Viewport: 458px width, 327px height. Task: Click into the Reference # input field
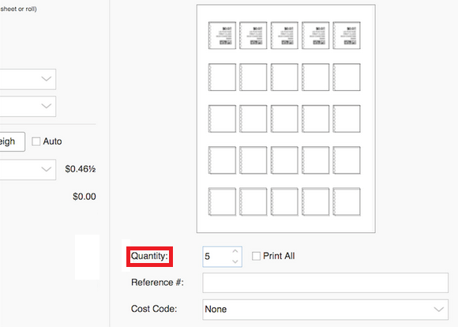tap(325, 283)
